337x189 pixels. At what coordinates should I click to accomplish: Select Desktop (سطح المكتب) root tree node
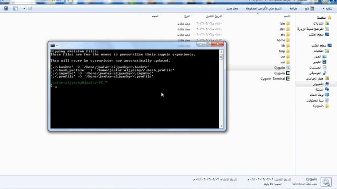pos(322,46)
